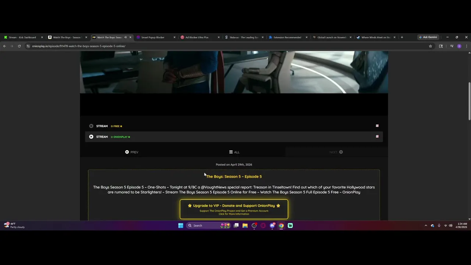Image resolution: width=471 pixels, height=265 pixels.
Task: Go to the PREV episode
Action: (132, 152)
